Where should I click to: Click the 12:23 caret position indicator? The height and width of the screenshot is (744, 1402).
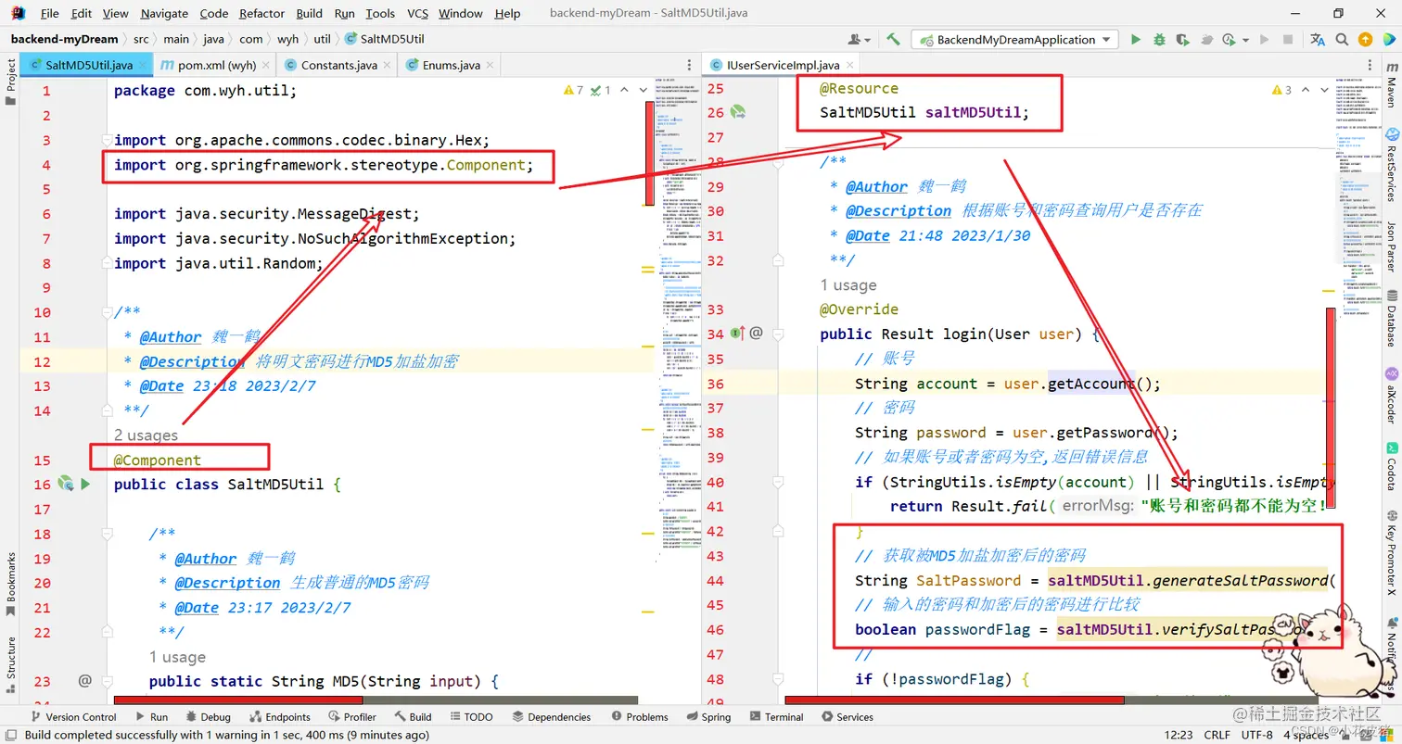(1178, 735)
